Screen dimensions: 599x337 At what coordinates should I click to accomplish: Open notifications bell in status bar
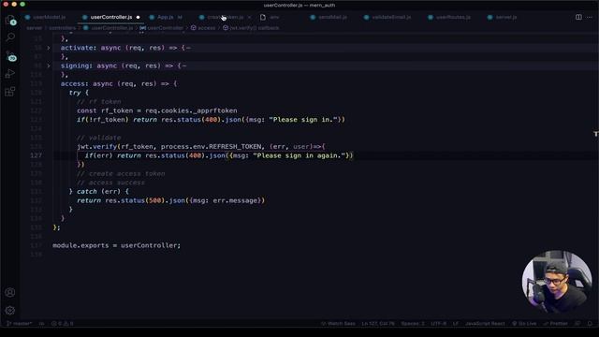pos(590,324)
